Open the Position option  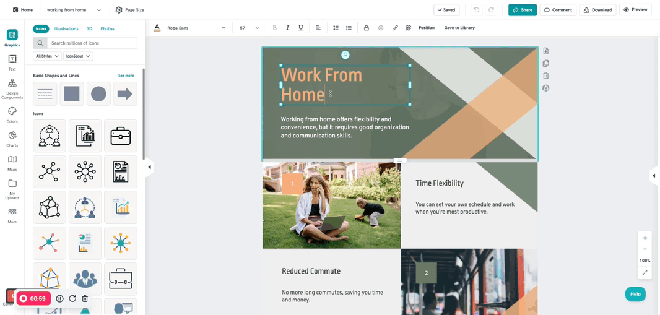click(x=427, y=28)
